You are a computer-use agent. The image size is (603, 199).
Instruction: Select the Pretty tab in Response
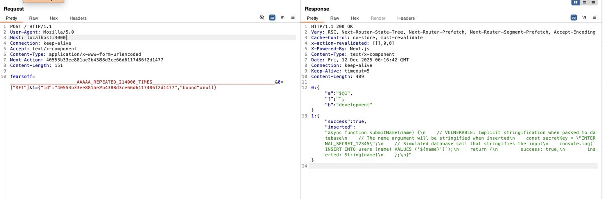(312, 18)
